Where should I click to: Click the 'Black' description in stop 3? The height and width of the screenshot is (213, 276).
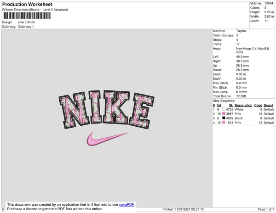[x=239, y=118]
